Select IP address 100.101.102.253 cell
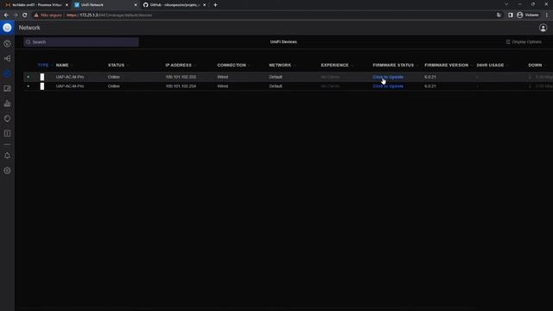Screen dimensions: 553x311 coord(181,77)
